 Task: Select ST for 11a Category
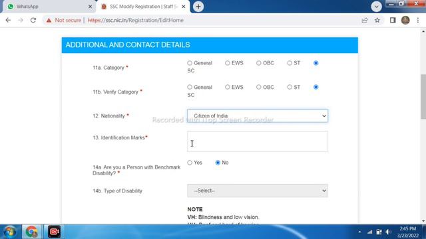pos(290,63)
